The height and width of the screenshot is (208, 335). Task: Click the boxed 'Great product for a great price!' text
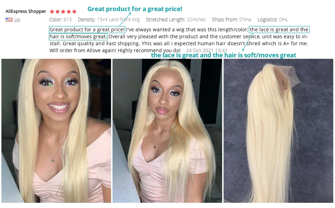coord(87,30)
